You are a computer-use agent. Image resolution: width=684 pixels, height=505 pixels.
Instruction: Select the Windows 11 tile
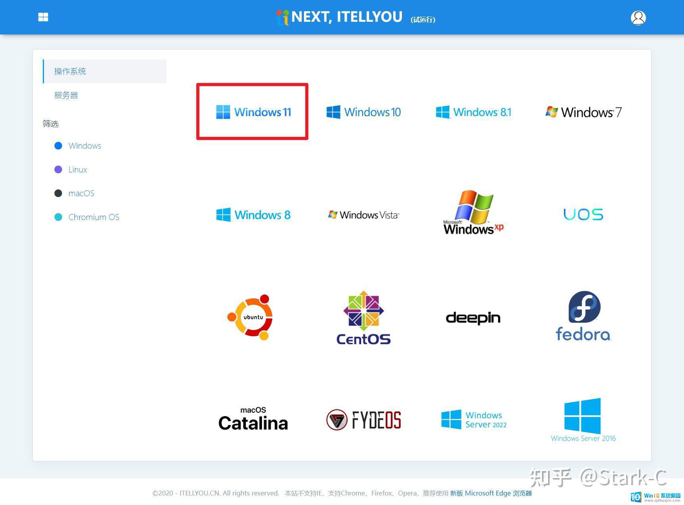click(x=254, y=112)
